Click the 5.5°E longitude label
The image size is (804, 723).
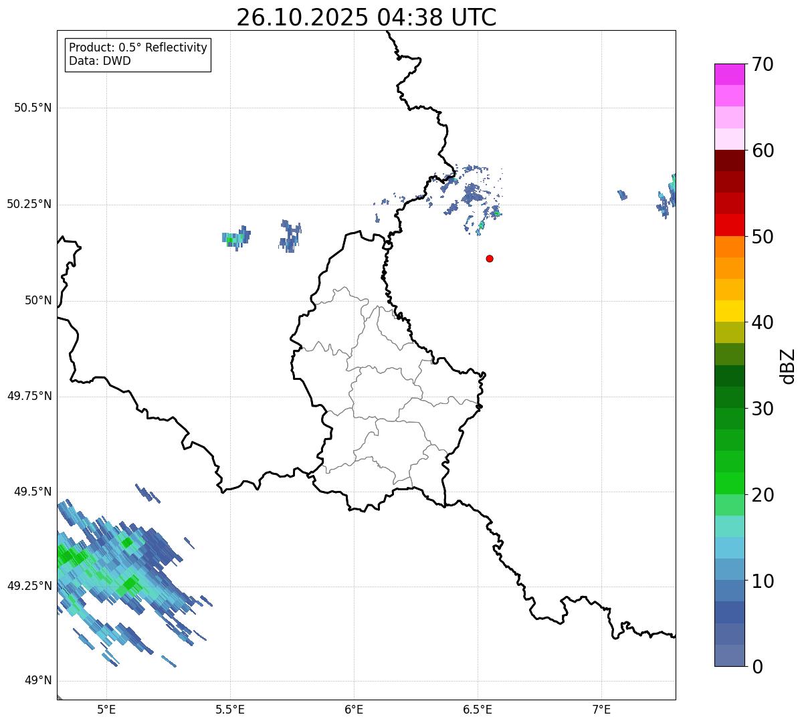click(230, 709)
